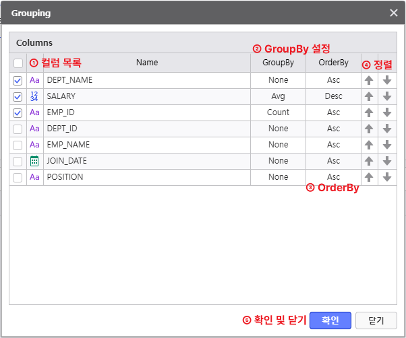Enable the EMP_NAME column checkbox

click(18, 145)
